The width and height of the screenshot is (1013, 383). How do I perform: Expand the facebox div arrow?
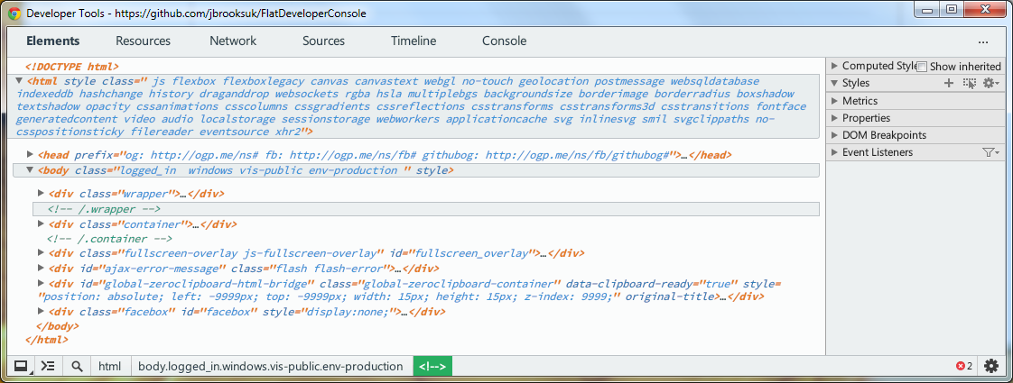point(42,312)
